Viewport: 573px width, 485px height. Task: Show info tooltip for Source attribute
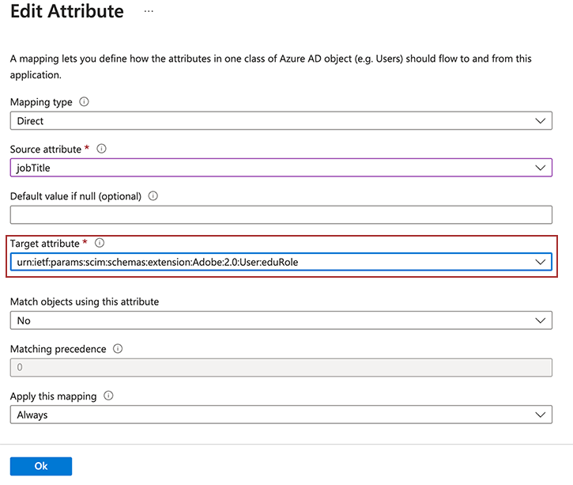pyautogui.click(x=102, y=149)
